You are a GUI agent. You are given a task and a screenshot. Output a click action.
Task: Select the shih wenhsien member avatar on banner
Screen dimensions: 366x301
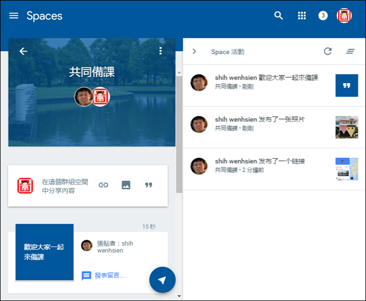(x=83, y=97)
